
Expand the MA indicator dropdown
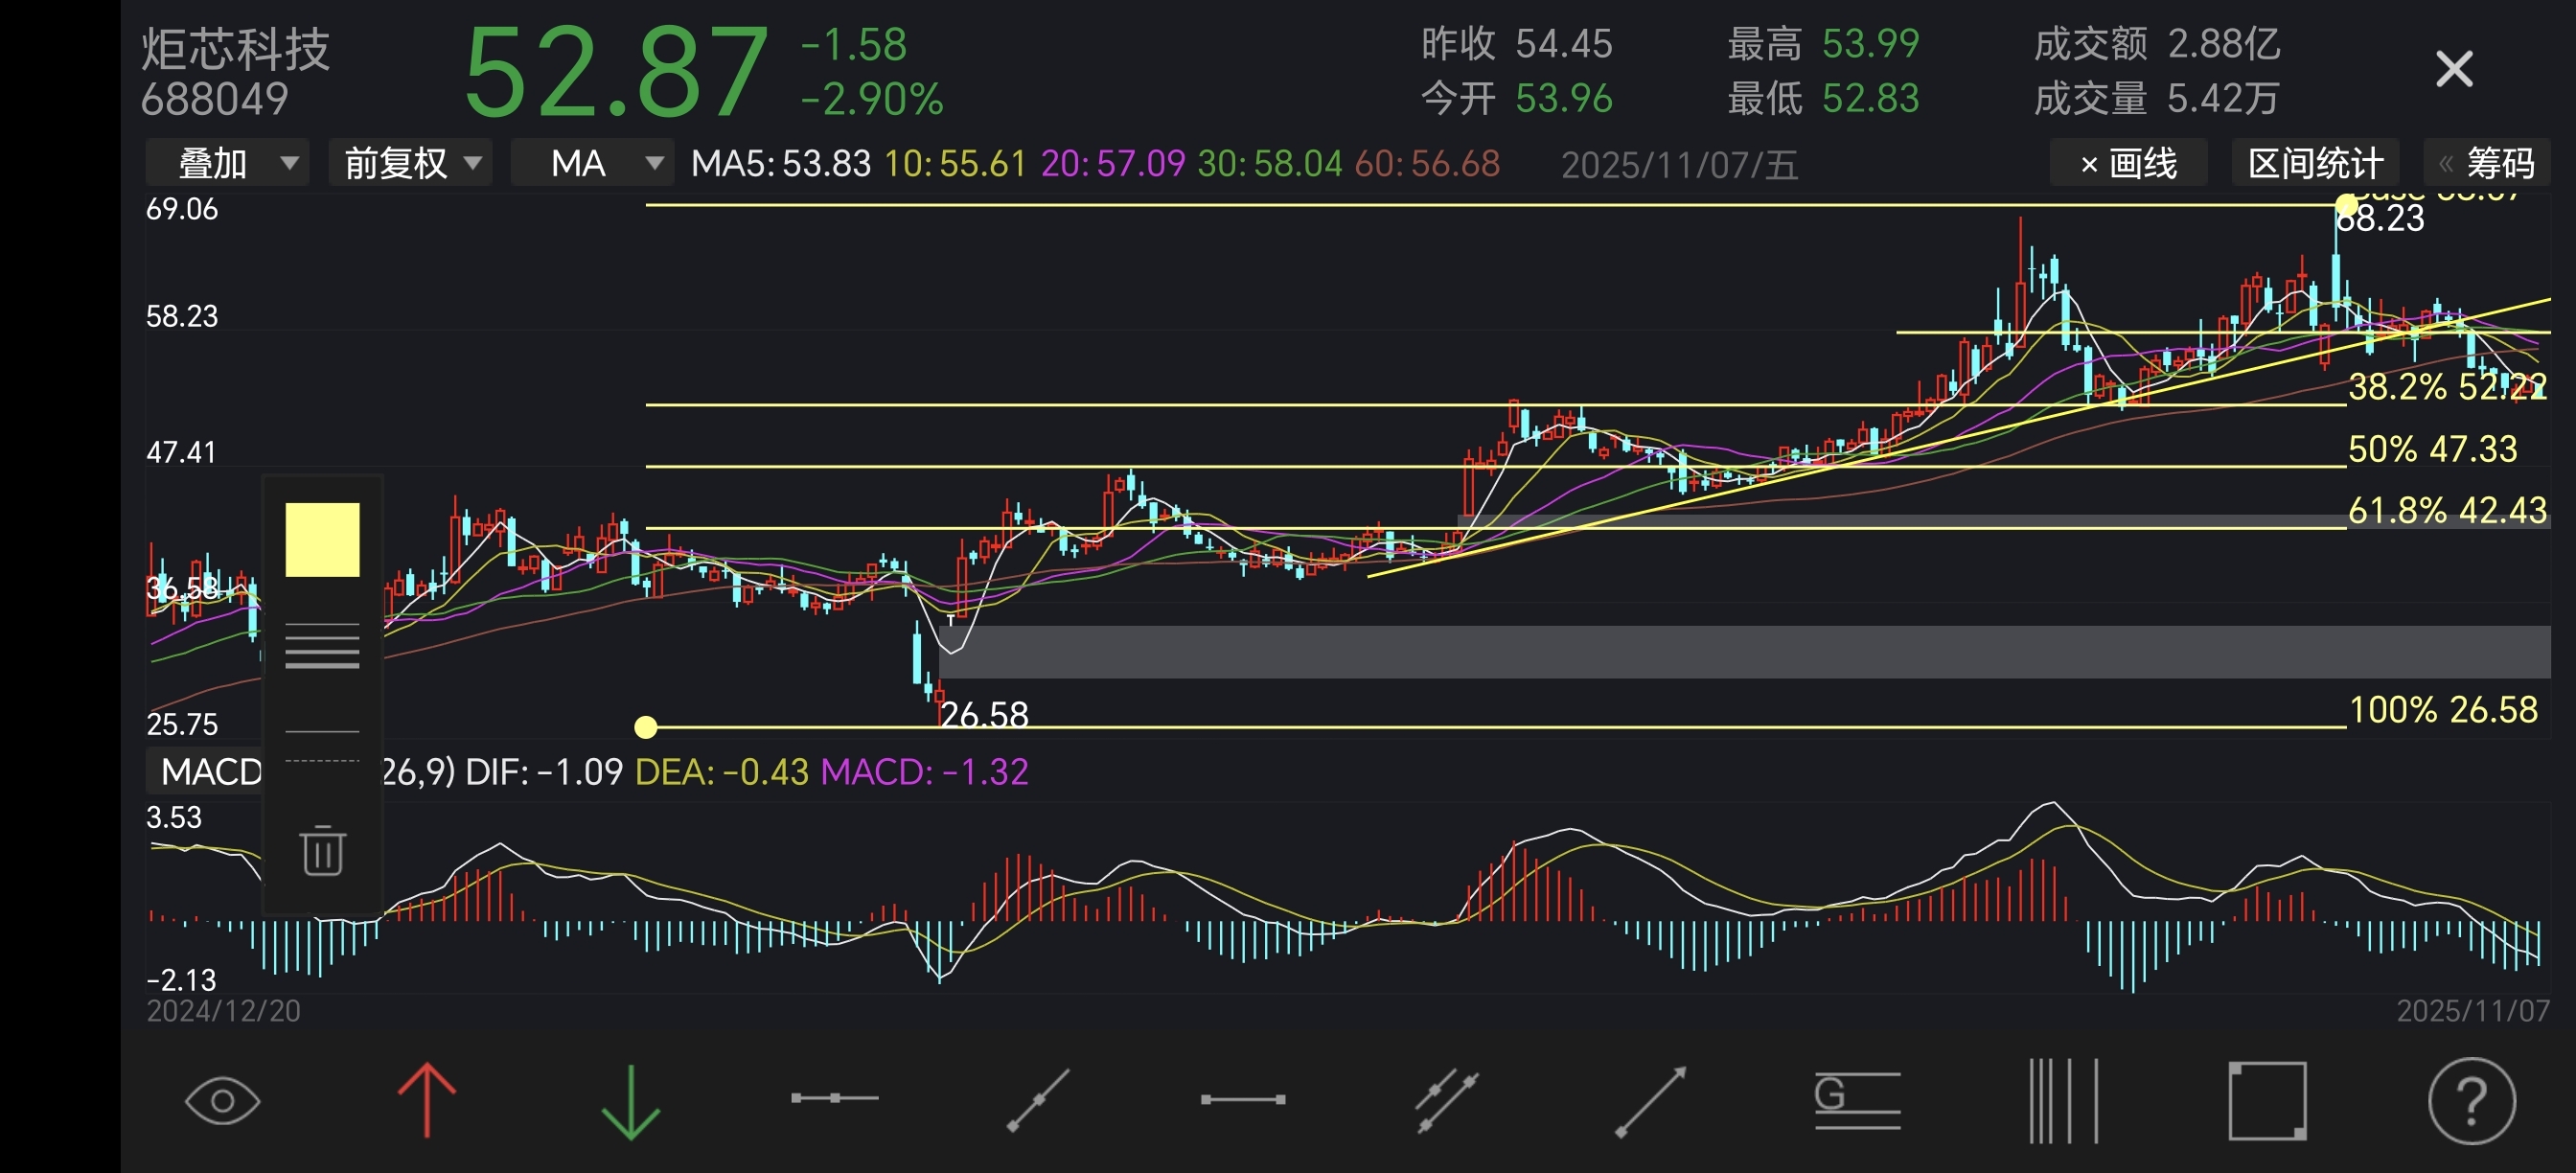tap(592, 163)
